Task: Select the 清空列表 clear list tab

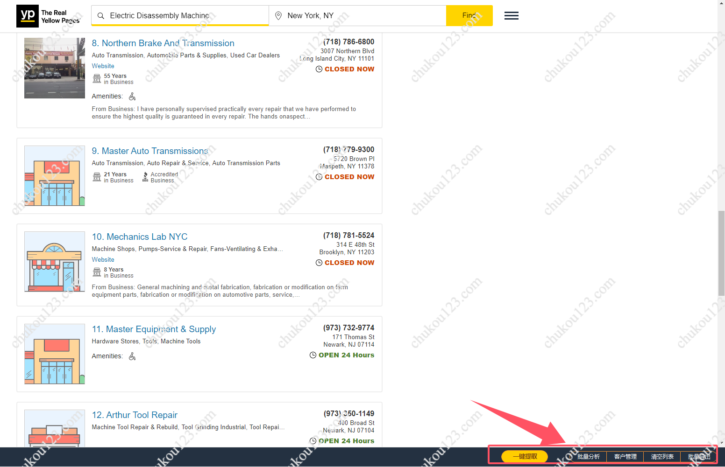Action: [662, 456]
